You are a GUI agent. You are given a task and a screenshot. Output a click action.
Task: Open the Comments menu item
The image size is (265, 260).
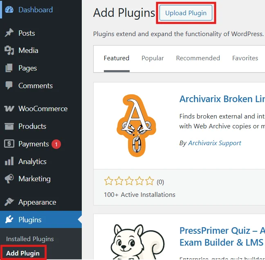coord(41,86)
